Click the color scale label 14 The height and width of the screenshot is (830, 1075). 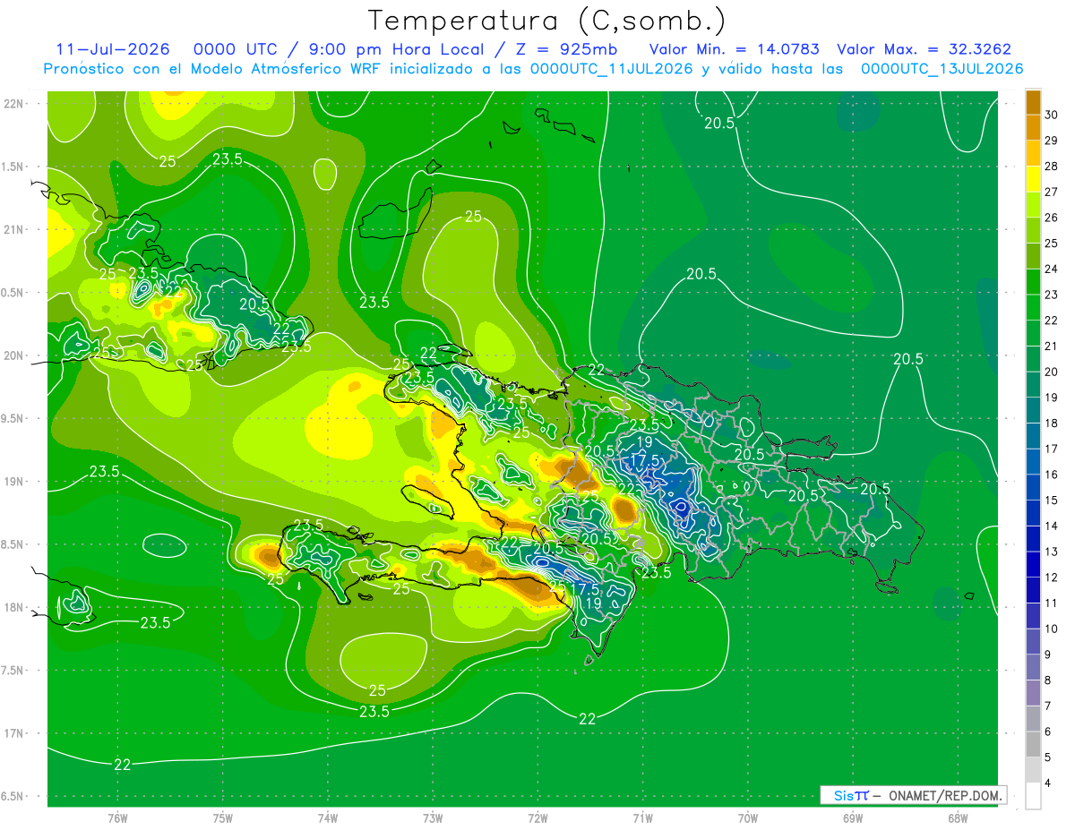[1051, 526]
